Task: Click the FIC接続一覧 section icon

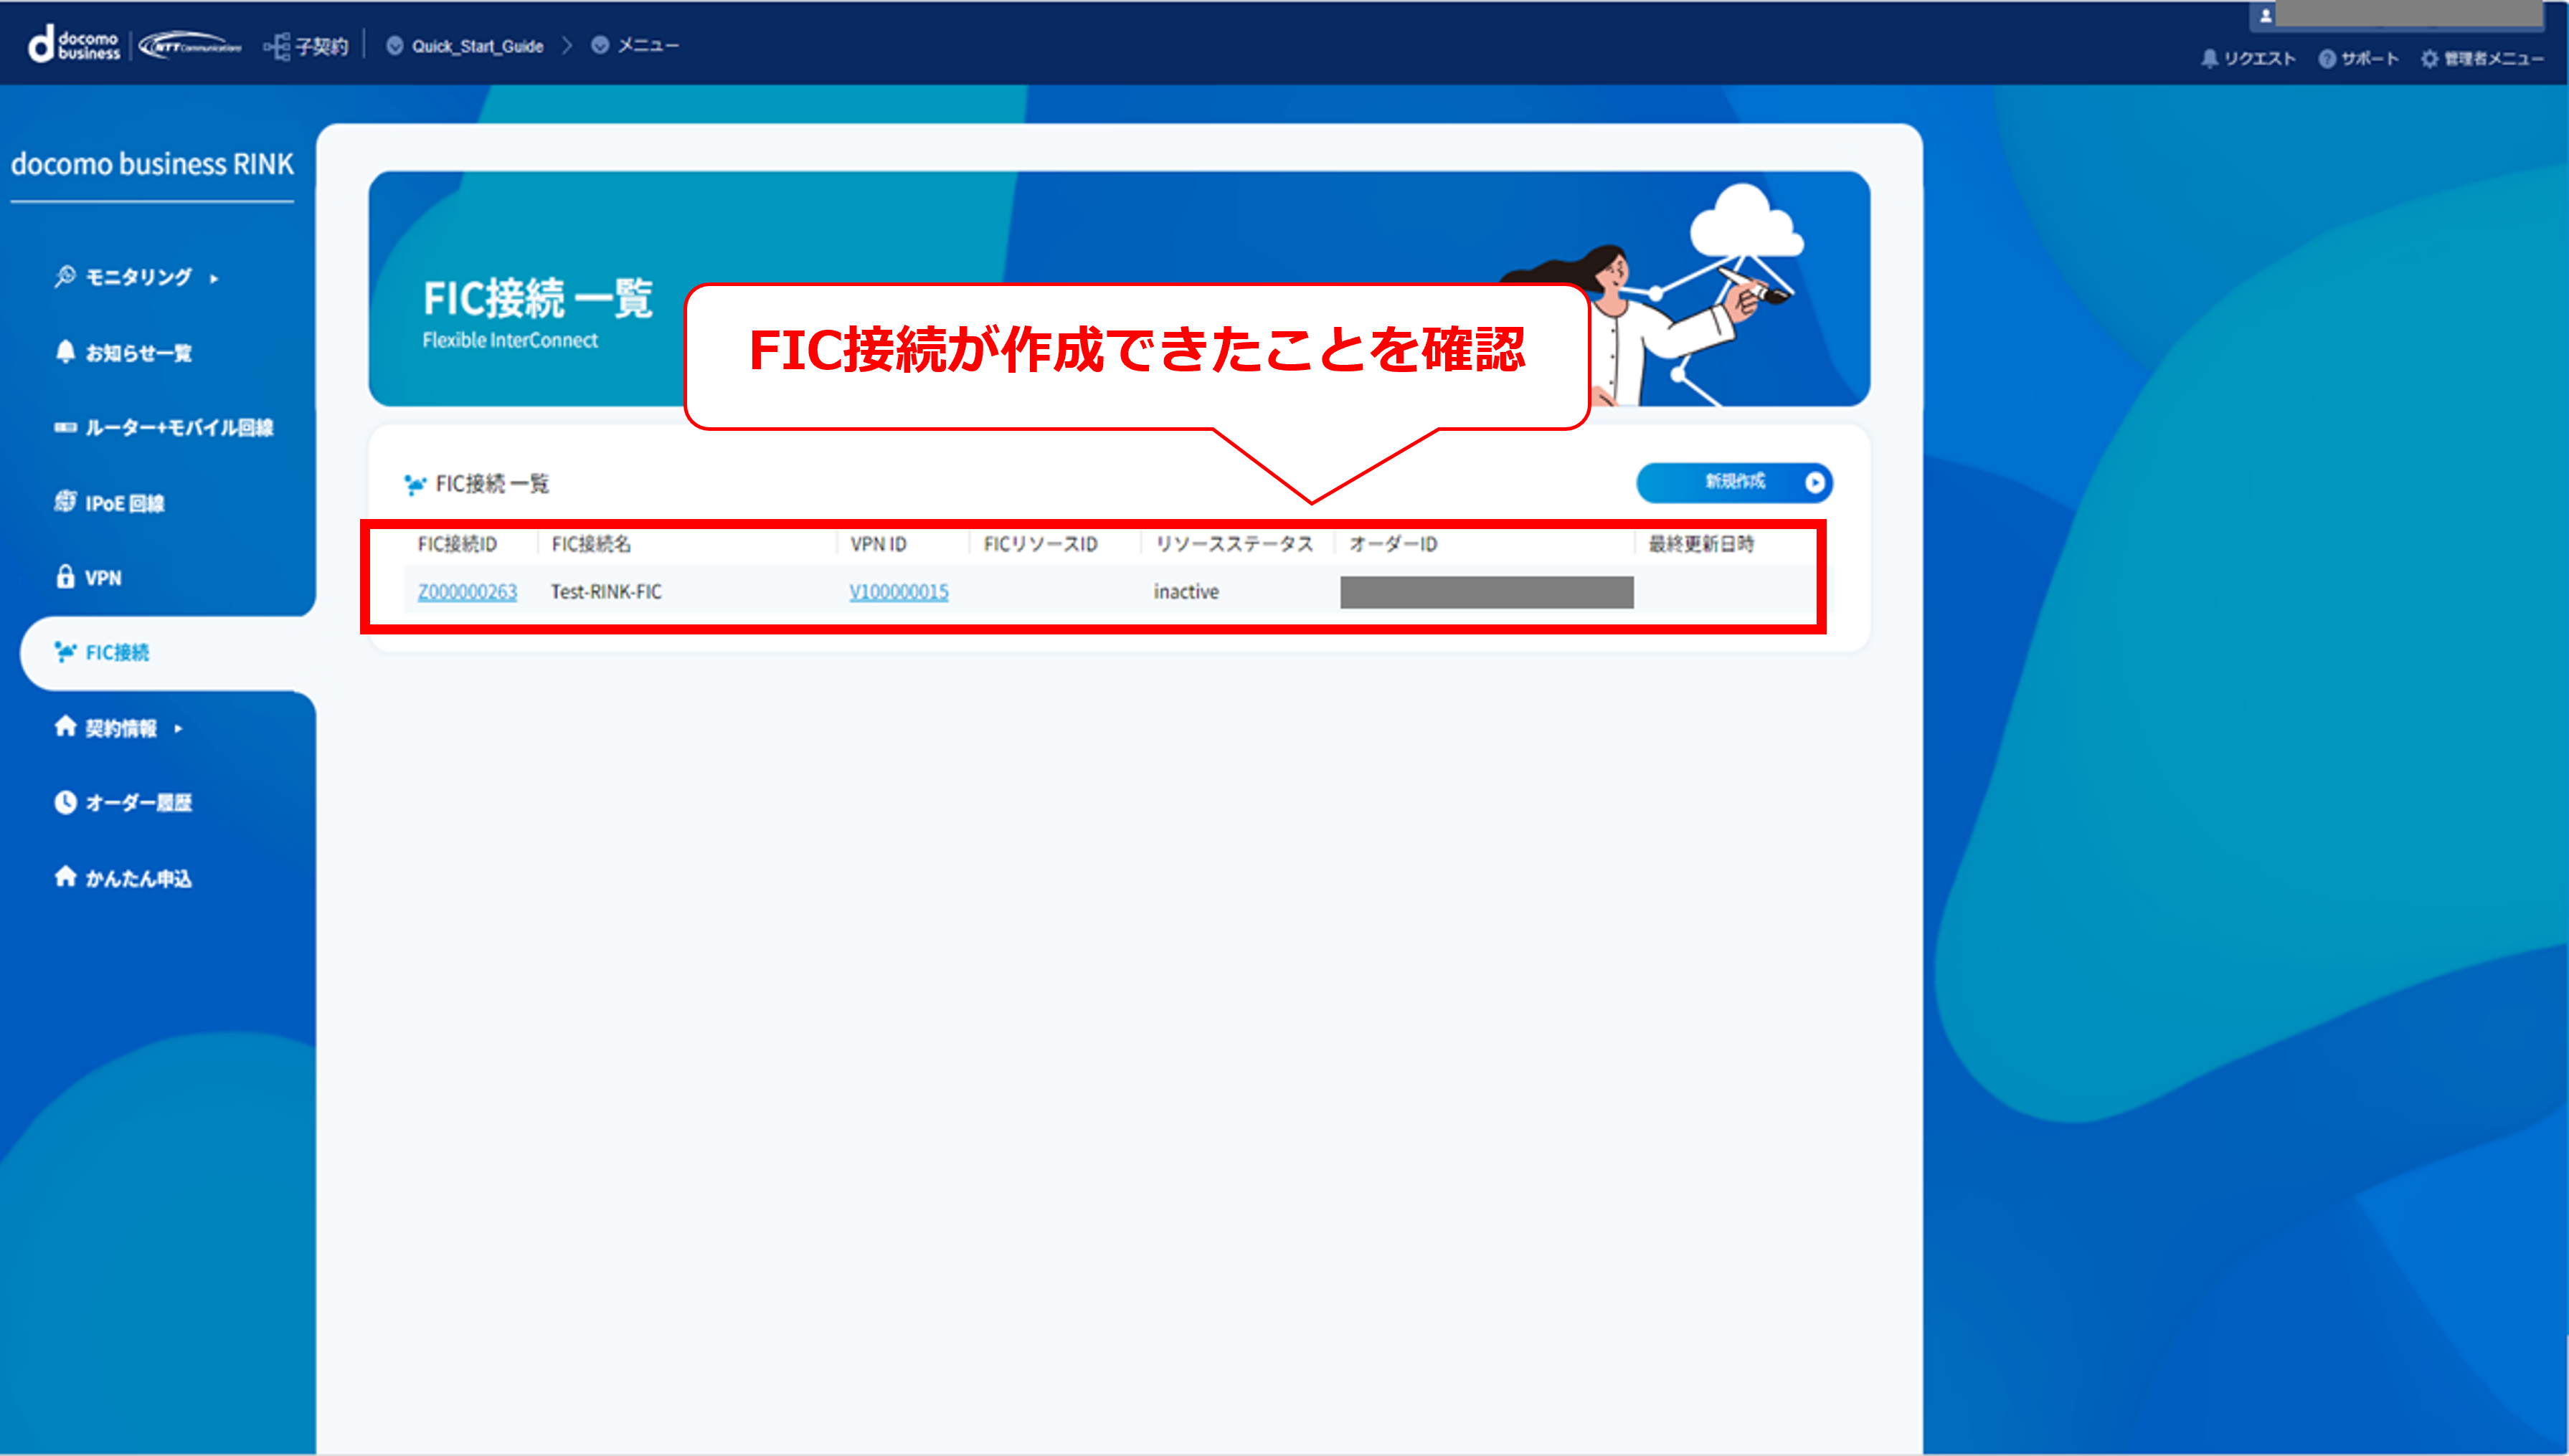Action: point(414,485)
